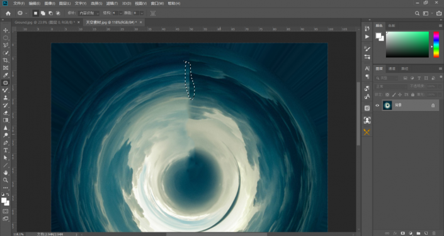The image size is (444, 236).
Task: Select the Pen tool
Action: point(6,142)
